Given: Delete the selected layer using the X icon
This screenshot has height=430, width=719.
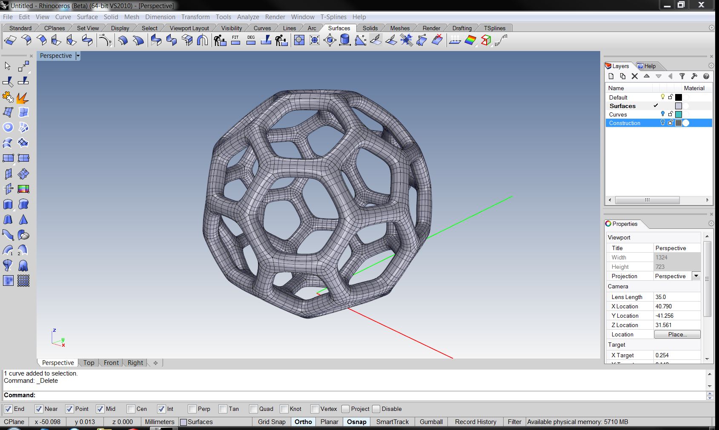Looking at the screenshot, I should point(634,76).
